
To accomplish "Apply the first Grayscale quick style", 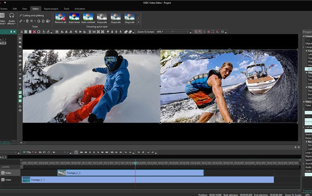I will click(102, 19).
